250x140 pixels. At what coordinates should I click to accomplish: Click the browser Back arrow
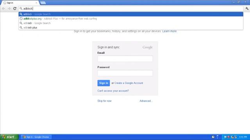pyautogui.click(x=4, y=9)
